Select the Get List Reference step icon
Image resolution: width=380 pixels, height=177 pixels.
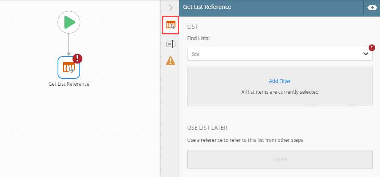(68, 67)
